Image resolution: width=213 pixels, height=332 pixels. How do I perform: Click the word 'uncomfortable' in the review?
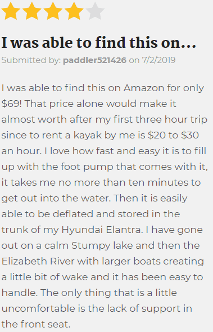(x=38, y=308)
